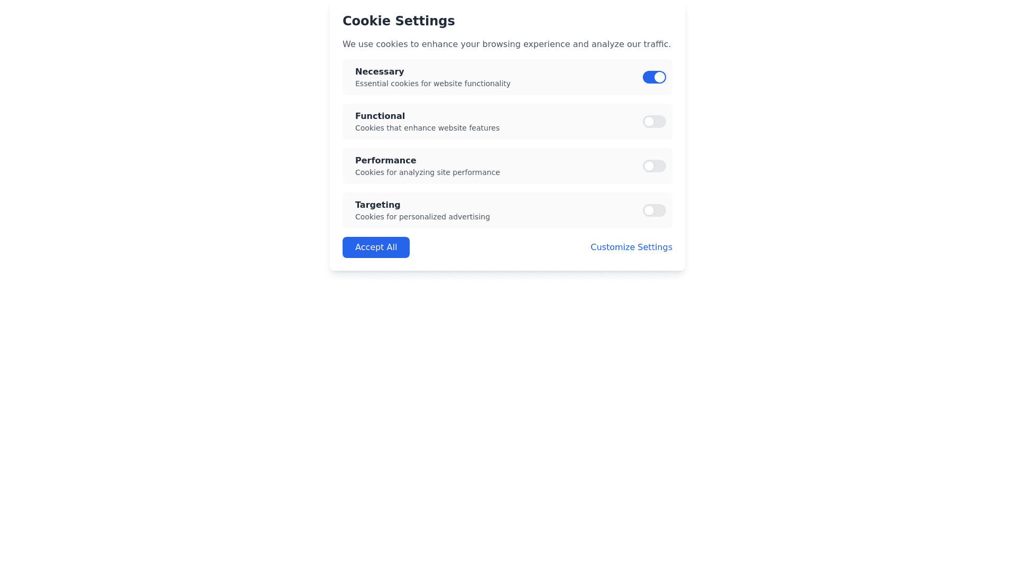Enable the Functional cookies switch
Viewport: 1015px width, 571px height.
[654, 122]
